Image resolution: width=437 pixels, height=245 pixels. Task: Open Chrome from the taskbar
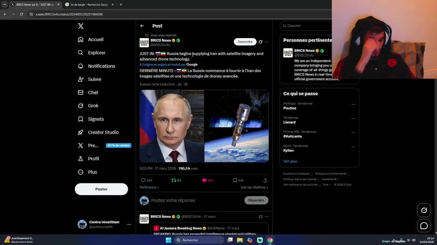(x=270, y=240)
